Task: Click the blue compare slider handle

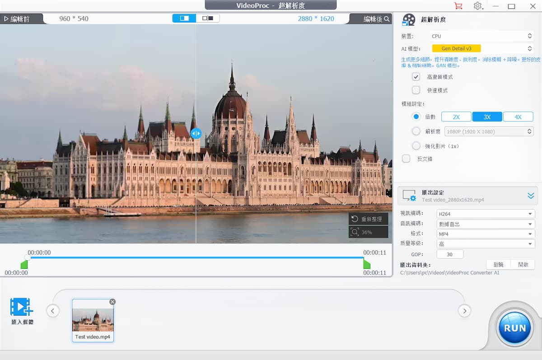Action: click(196, 134)
